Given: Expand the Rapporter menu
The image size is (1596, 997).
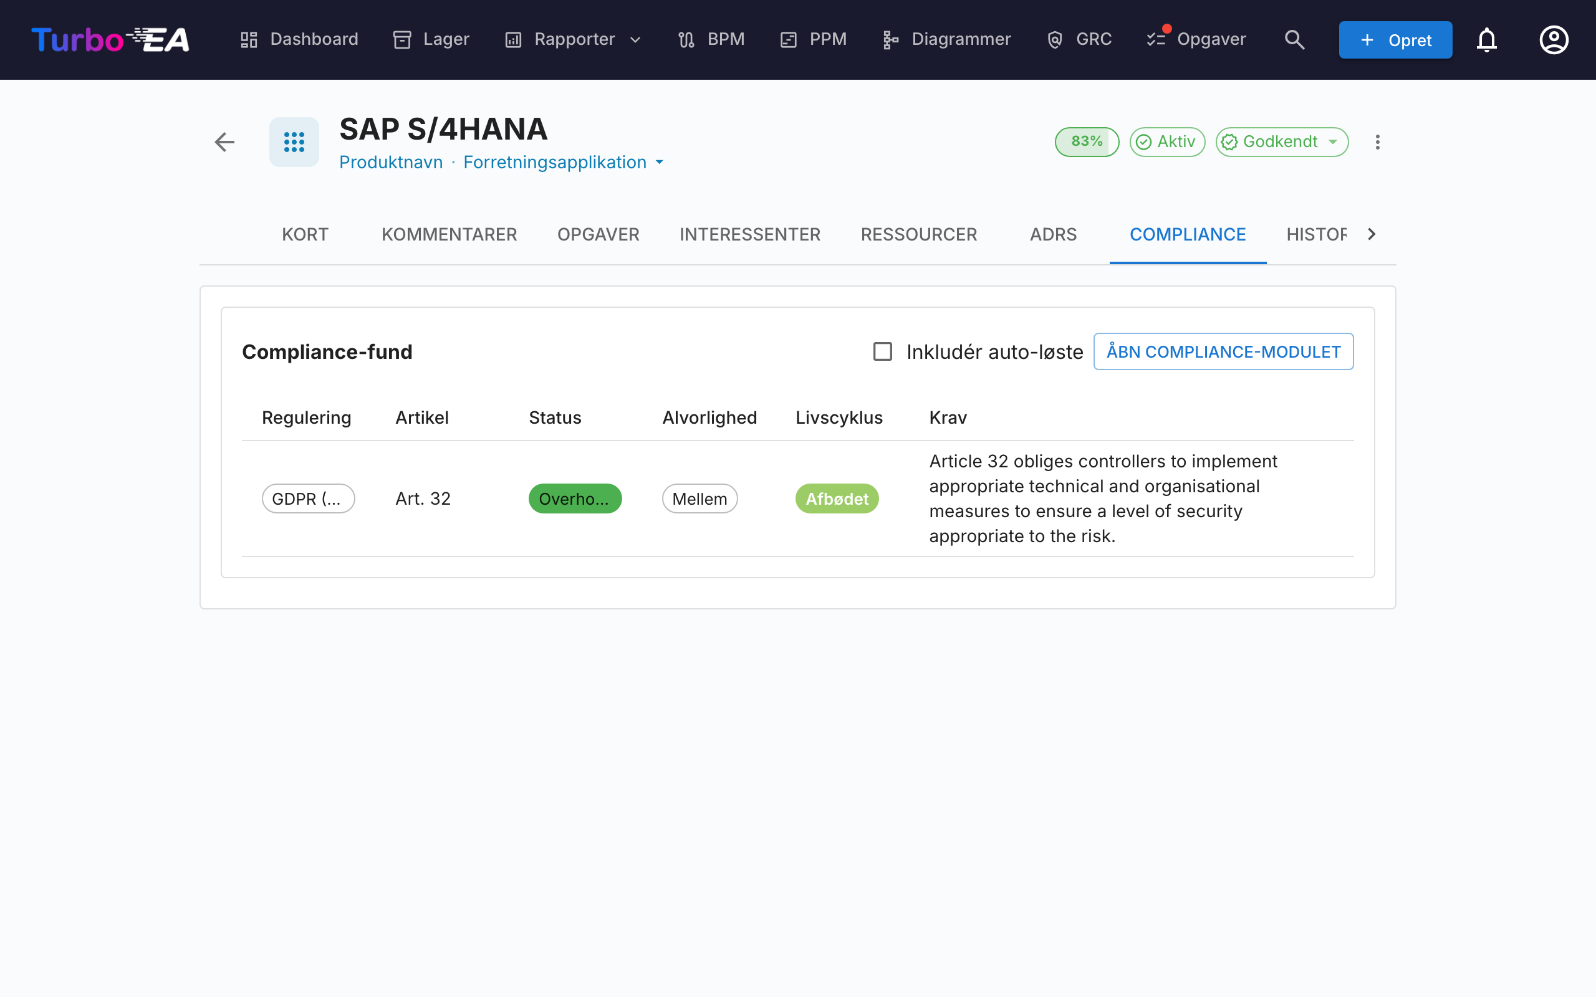Looking at the screenshot, I should pos(573,39).
